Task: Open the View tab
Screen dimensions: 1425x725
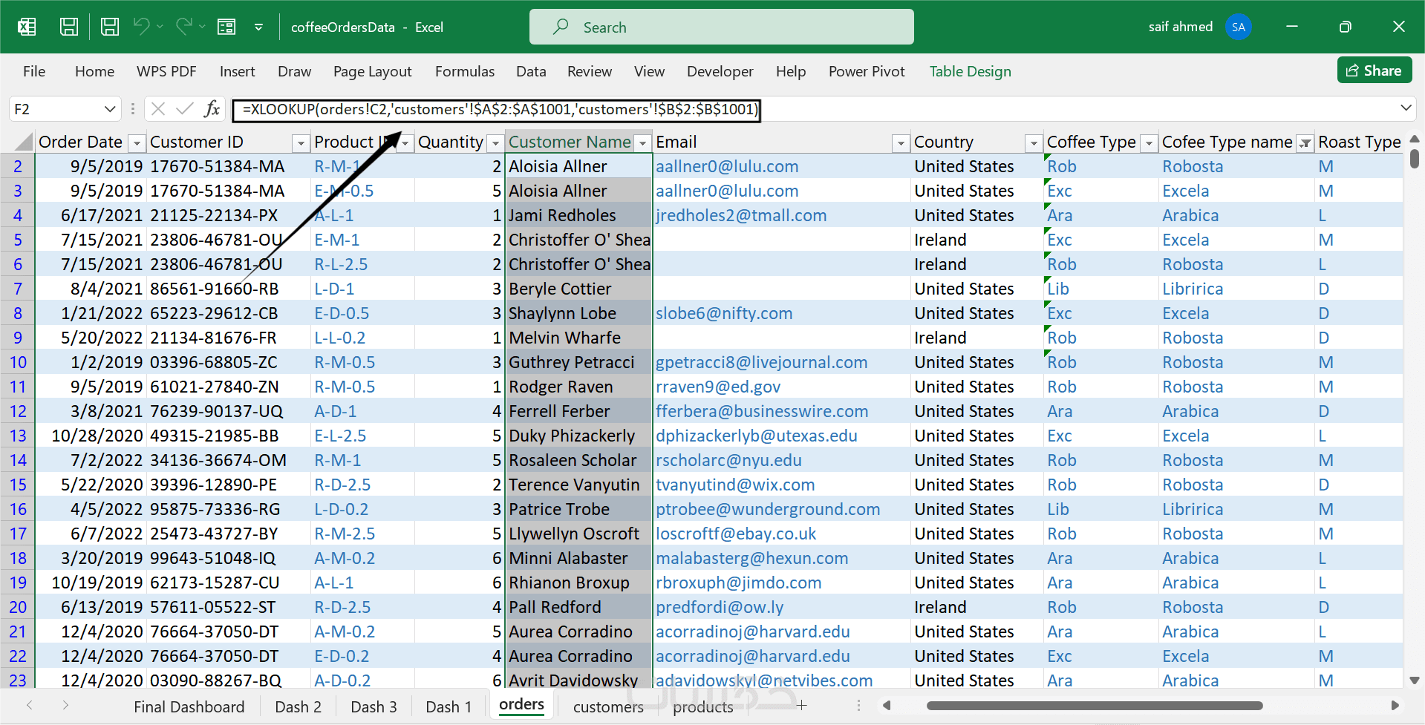Action: click(x=649, y=71)
